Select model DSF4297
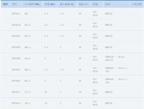Screen dimensions: 144x109 click(x=16, y=70)
